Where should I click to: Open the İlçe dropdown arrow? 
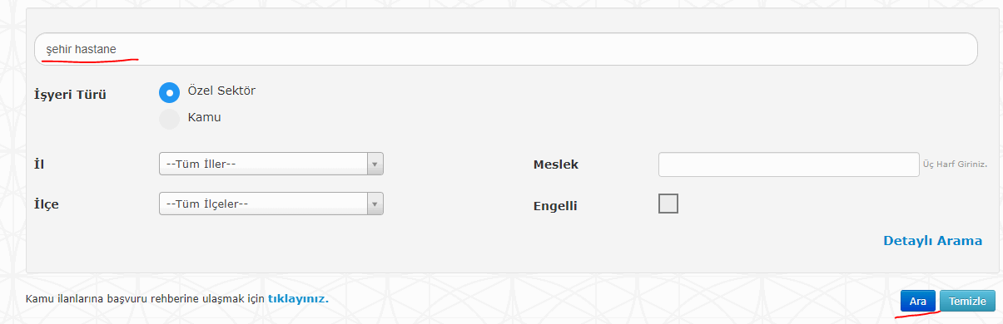pos(375,204)
